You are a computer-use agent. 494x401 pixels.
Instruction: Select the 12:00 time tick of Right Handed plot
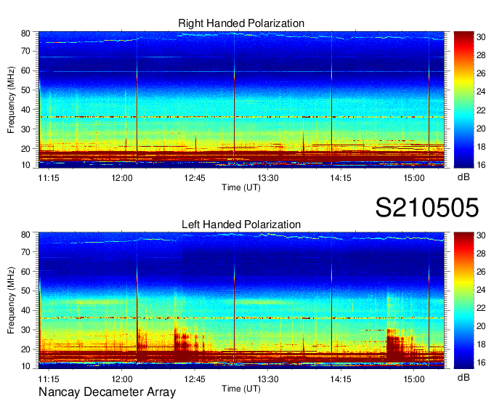pos(122,178)
